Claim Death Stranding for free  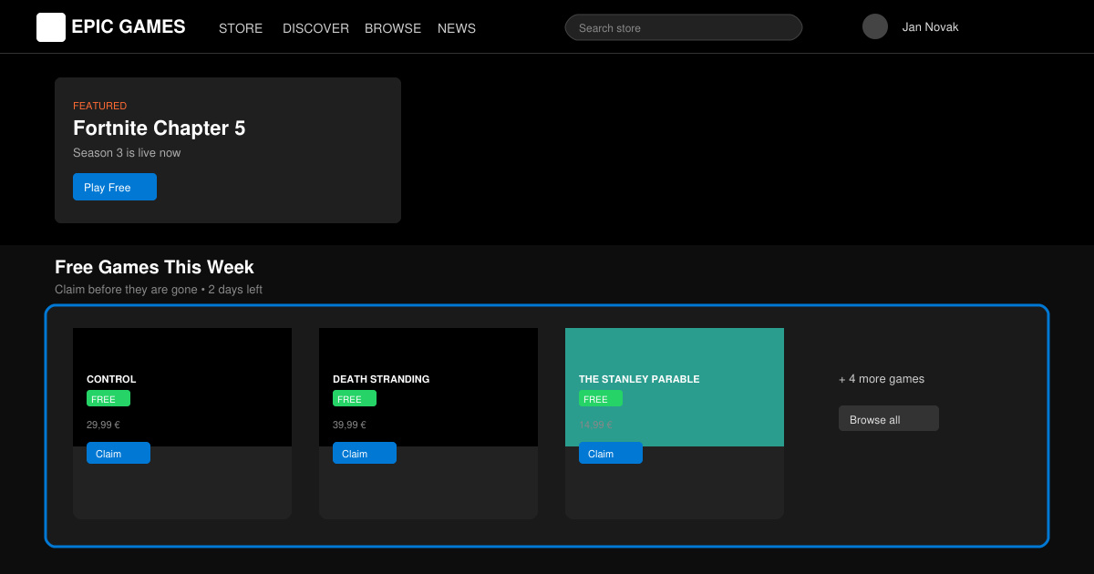[365, 453]
